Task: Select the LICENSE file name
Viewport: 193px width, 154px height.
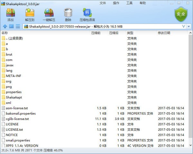Action: coord(12,124)
